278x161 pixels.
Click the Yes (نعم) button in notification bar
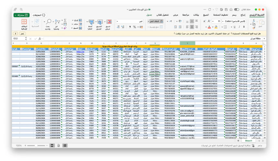pos(23,33)
